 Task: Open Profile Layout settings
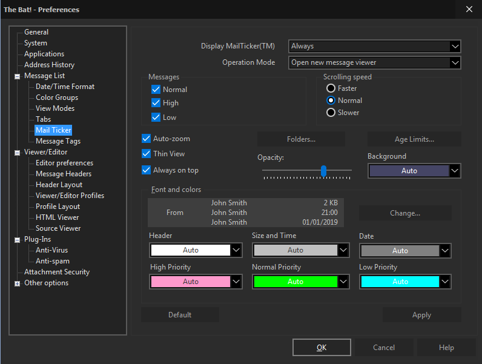[58, 207]
